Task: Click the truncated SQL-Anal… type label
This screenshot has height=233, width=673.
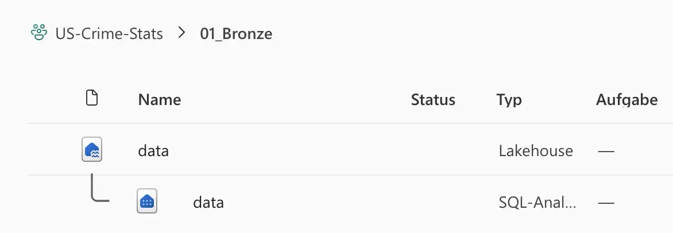Action: (537, 203)
